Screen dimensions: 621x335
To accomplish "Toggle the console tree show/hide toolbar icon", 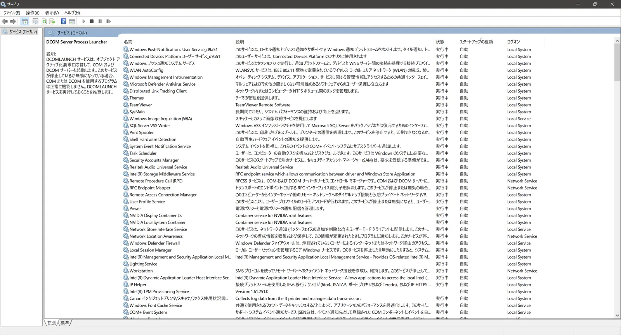I will click(25, 21).
